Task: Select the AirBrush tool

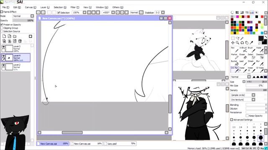Action: point(243,50)
